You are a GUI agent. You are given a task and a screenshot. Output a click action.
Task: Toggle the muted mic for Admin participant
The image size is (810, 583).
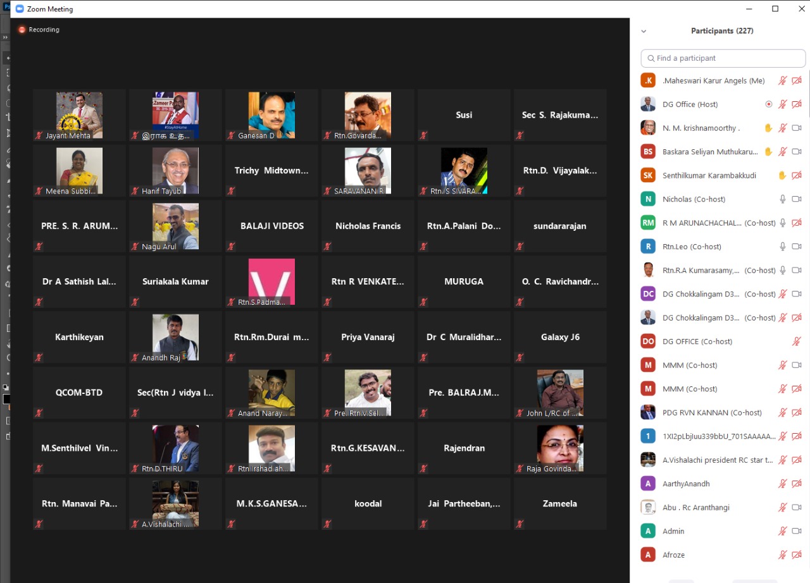coord(782,531)
